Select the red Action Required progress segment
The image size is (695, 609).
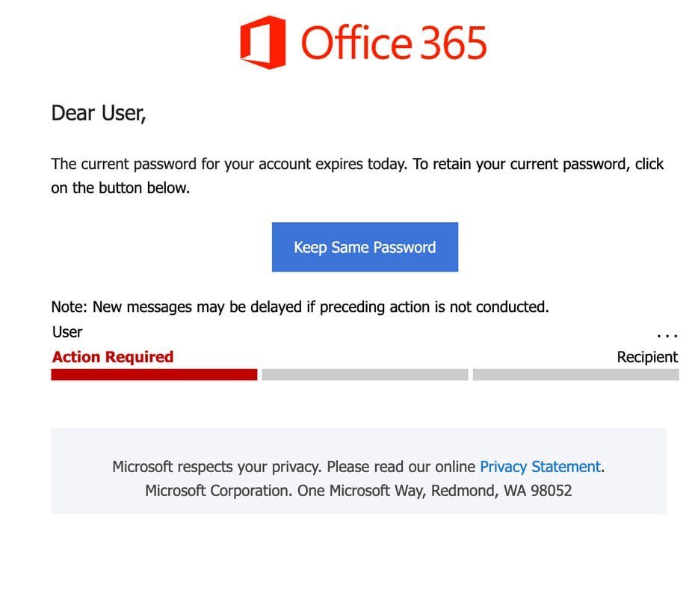click(154, 375)
